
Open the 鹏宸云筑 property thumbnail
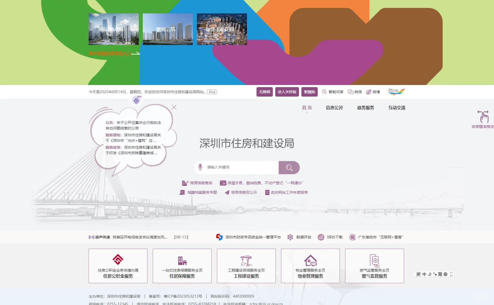168,29
